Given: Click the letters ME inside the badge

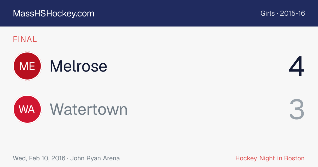Looking at the screenshot, I should [x=27, y=66].
